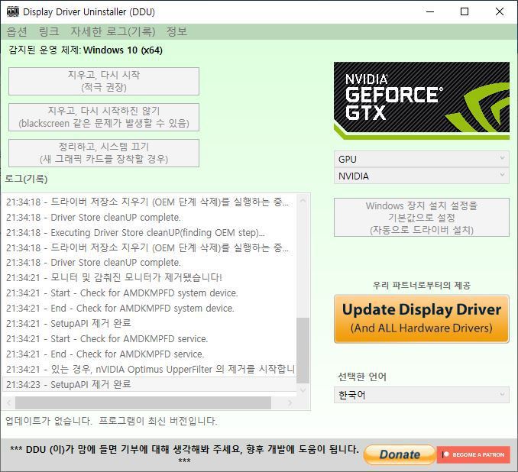Select 'End - Check for AMDKMPFD system device' line
This screenshot has width=518, height=472.
(149, 308)
